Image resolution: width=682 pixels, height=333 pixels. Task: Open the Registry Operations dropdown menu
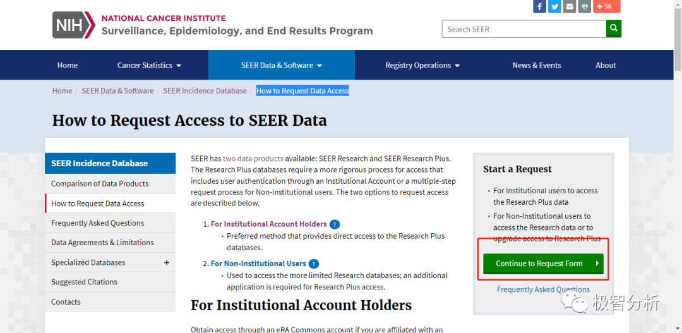[422, 65]
